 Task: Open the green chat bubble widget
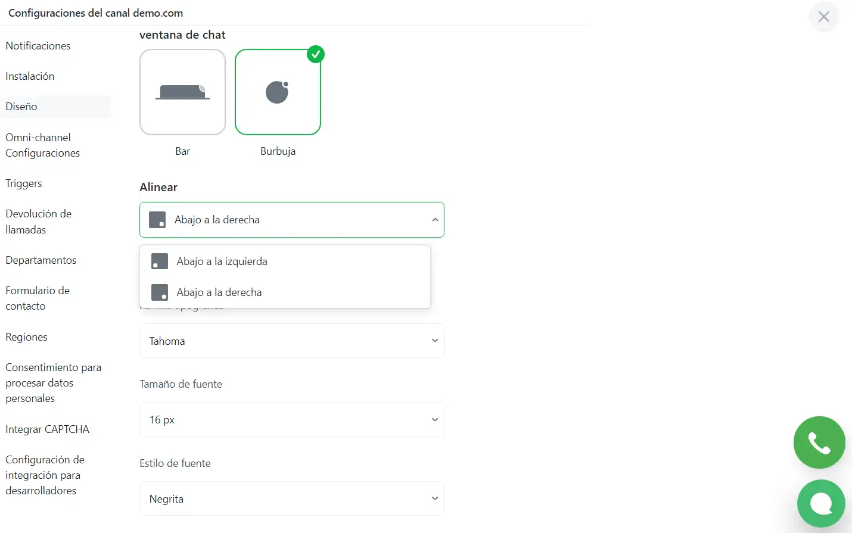pos(821,503)
